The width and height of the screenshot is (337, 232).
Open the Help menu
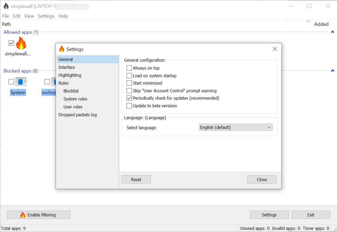point(63,16)
